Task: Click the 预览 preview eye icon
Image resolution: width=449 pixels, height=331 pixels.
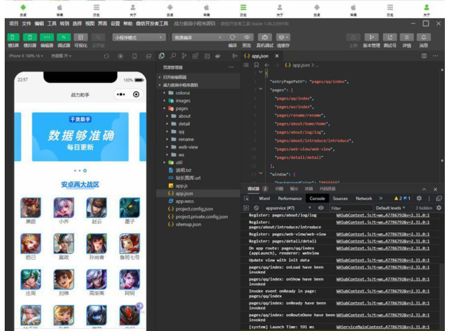Action: coord(247,37)
